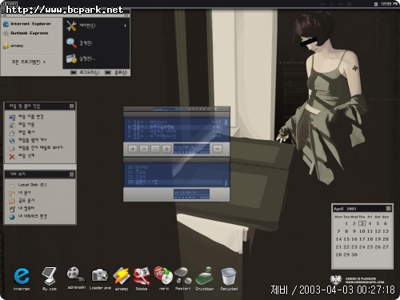Collapse the April 2003 calendar panel
The image size is (400, 300).
pyautogui.click(x=389, y=209)
